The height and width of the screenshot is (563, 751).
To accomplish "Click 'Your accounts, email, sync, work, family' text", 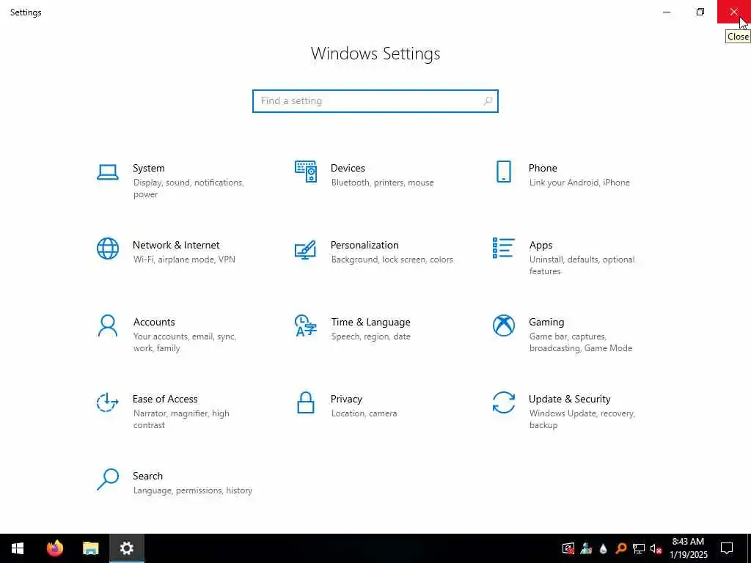I will coord(184,342).
